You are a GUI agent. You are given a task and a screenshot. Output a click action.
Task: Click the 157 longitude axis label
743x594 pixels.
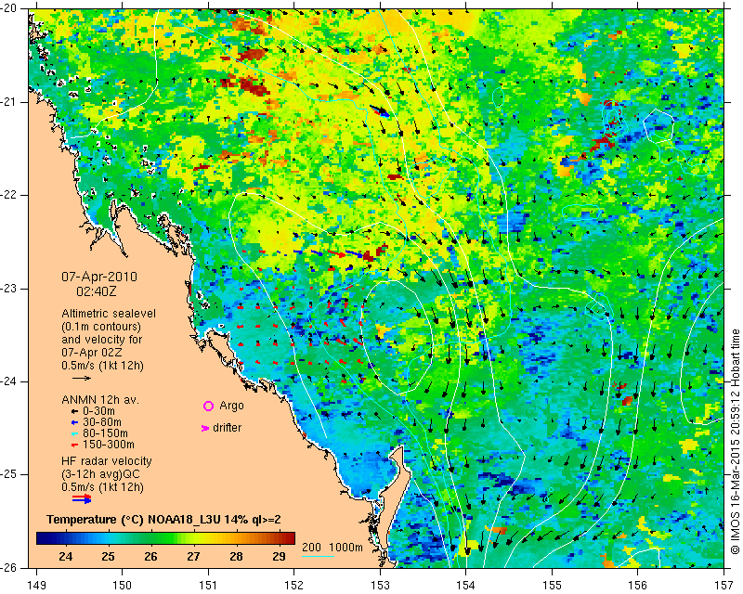724,586
